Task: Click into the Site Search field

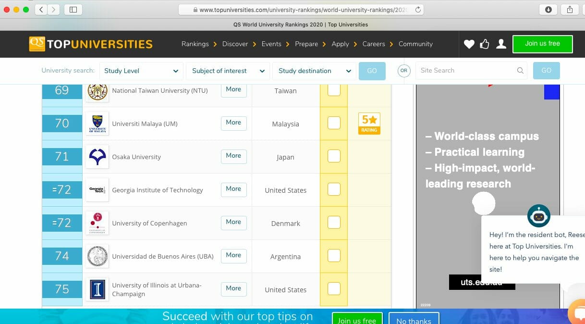Action: [x=466, y=71]
